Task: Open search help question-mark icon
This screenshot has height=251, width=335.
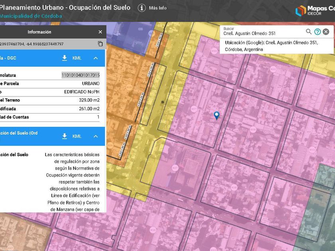Action: click(317, 32)
